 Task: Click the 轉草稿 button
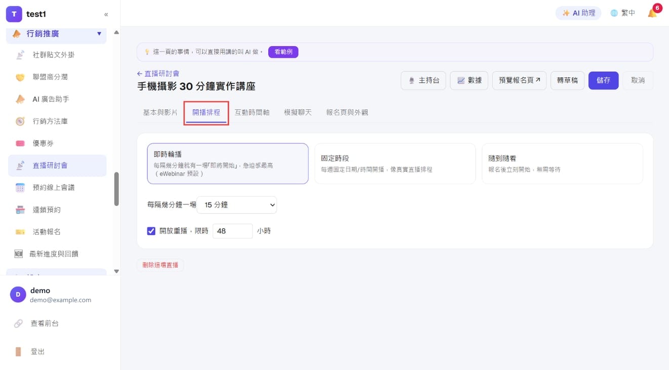pos(567,80)
